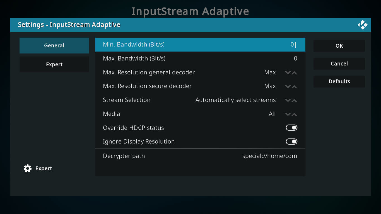The width and height of the screenshot is (381, 214).
Task: Toggle Override HDCP status switch
Action: [x=291, y=128]
